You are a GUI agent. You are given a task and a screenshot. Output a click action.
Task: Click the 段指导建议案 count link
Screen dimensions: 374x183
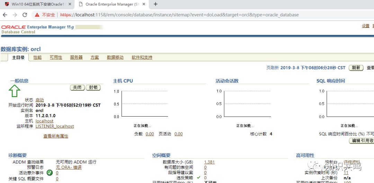(x=205, y=173)
